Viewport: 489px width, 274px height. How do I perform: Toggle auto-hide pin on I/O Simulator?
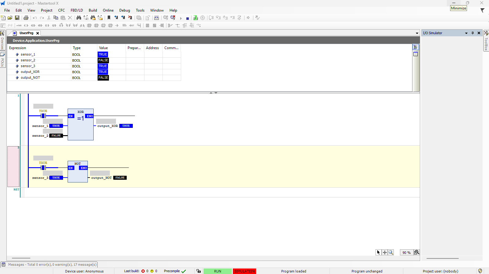point(472,33)
